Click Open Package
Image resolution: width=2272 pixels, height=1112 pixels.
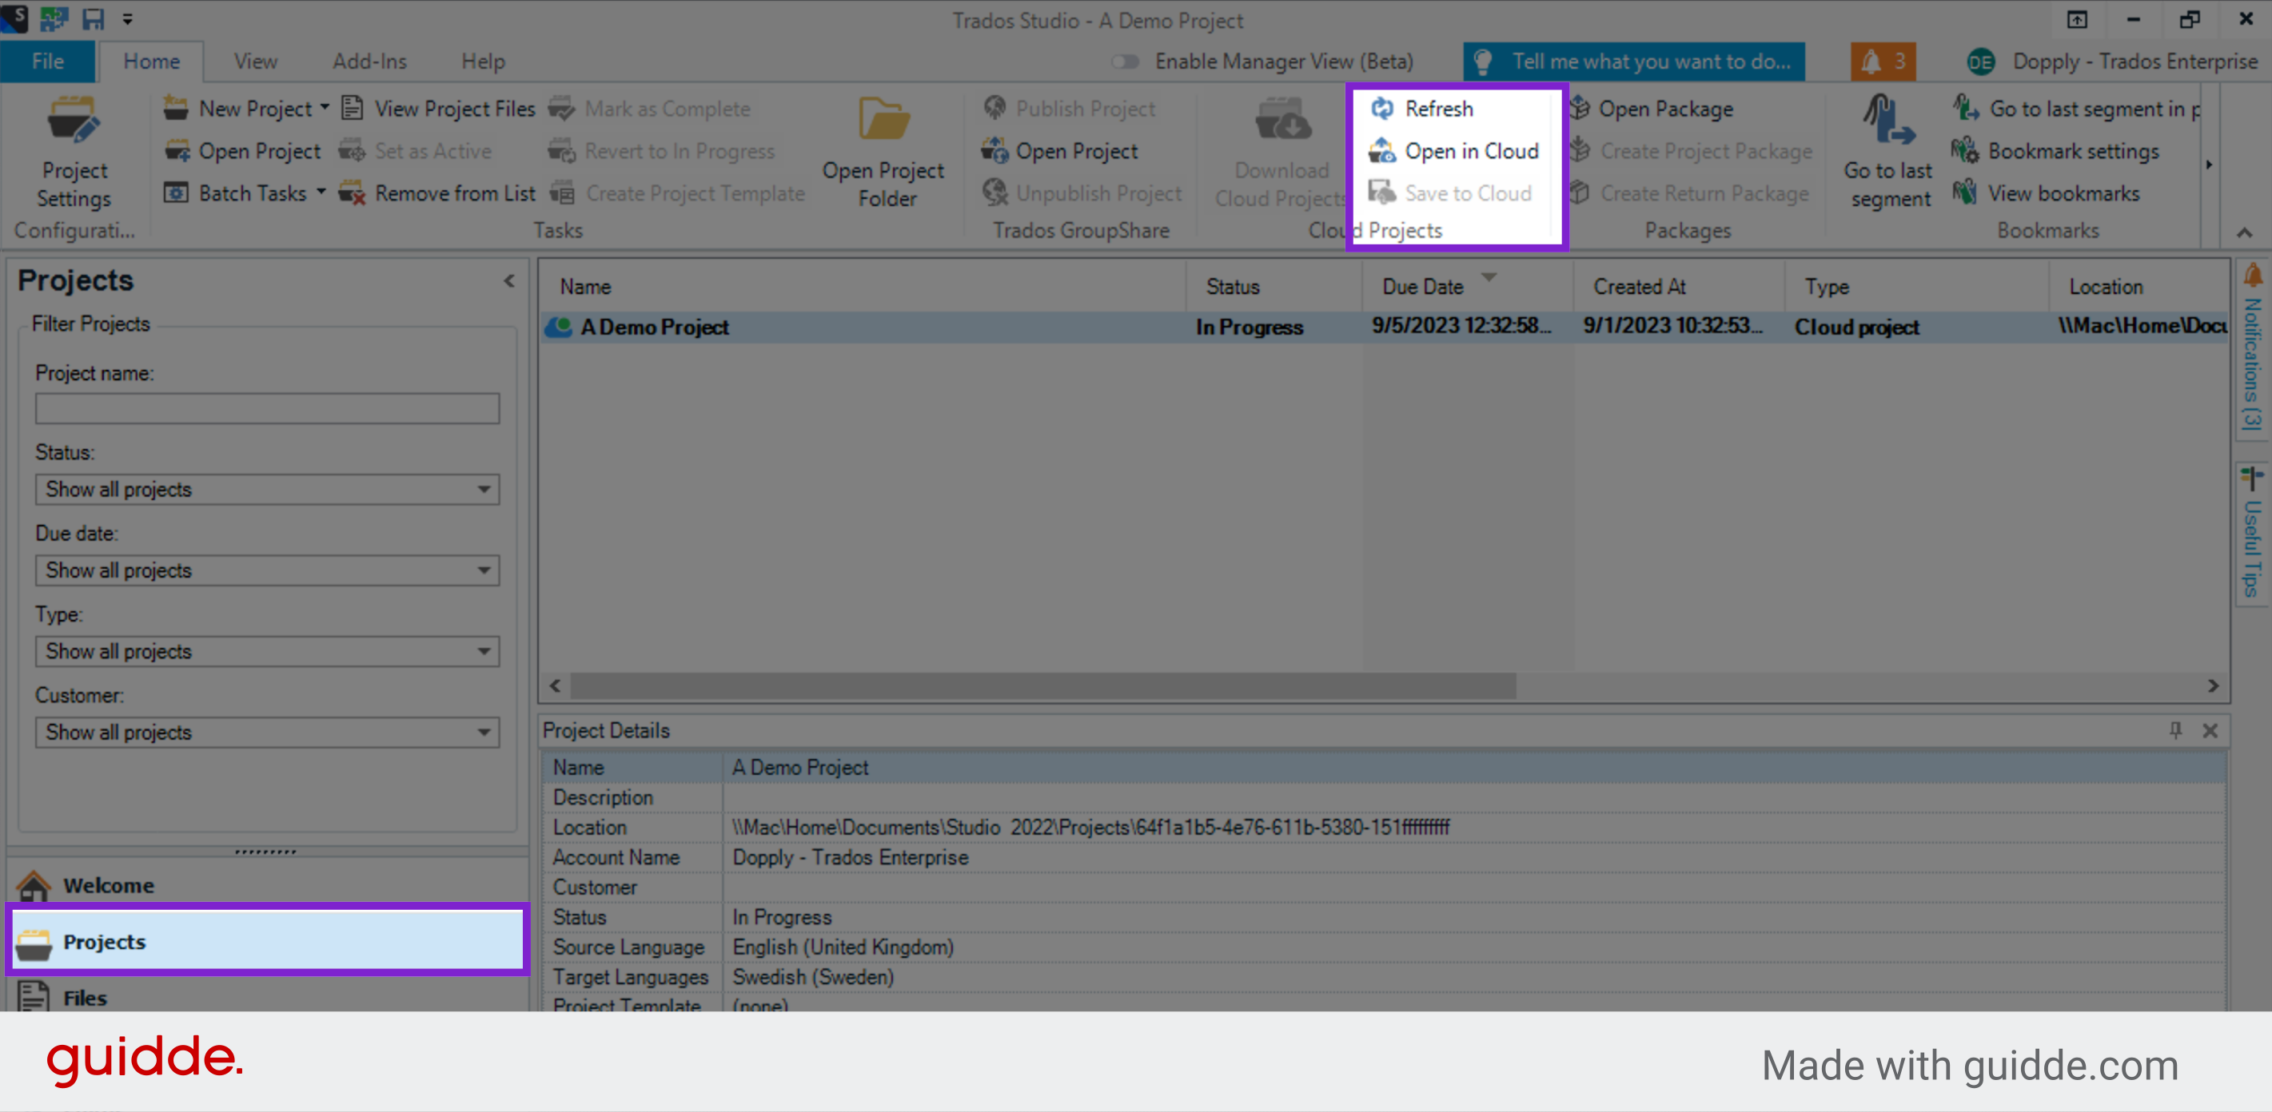pyautogui.click(x=1650, y=109)
